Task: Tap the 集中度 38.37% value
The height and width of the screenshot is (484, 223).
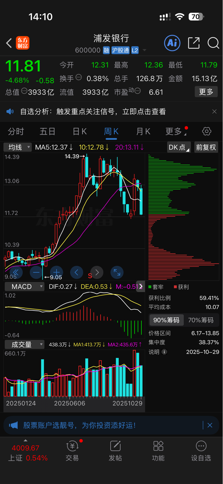Action: pos(209,342)
